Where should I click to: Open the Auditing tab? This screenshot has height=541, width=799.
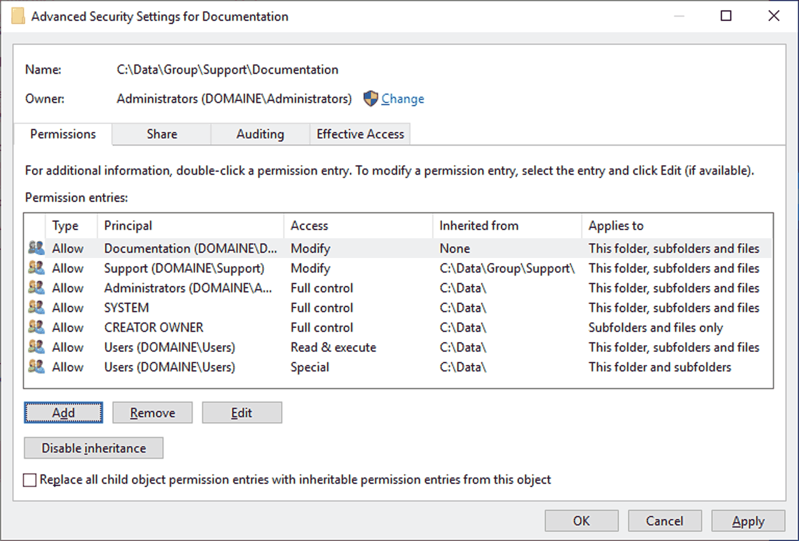pyautogui.click(x=260, y=134)
